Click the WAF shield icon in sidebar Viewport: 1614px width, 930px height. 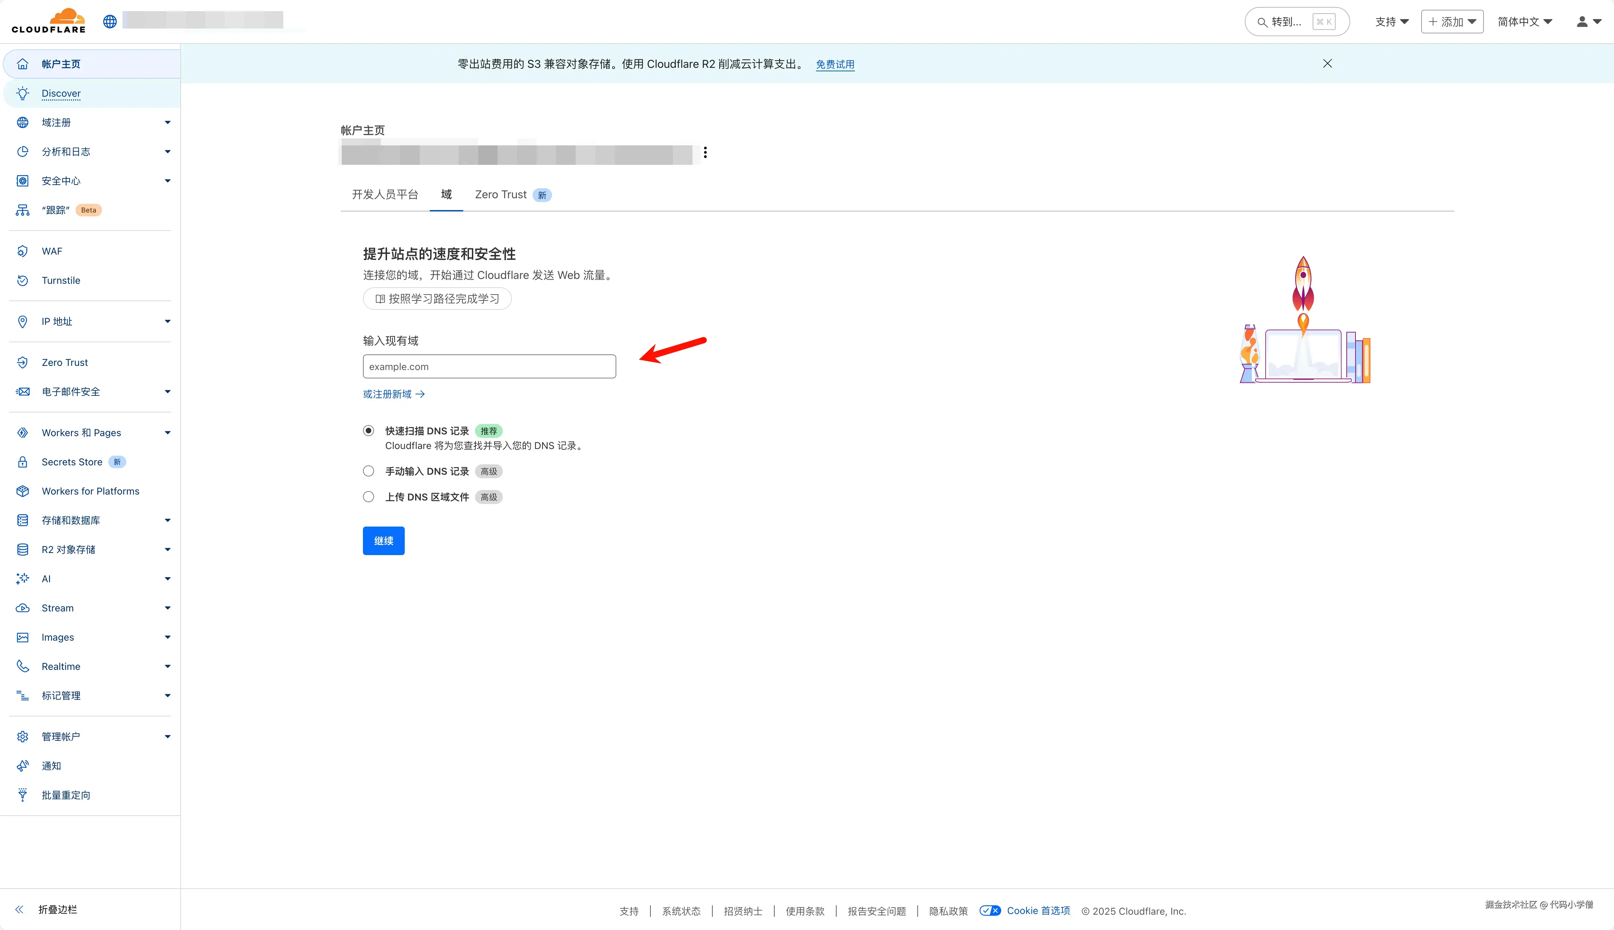click(x=22, y=251)
